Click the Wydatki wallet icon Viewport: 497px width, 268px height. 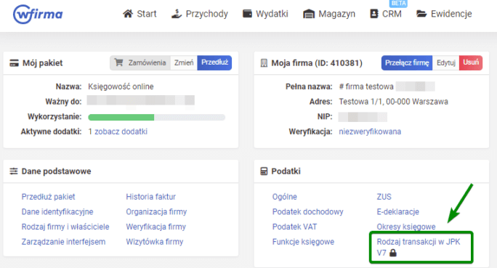click(247, 14)
